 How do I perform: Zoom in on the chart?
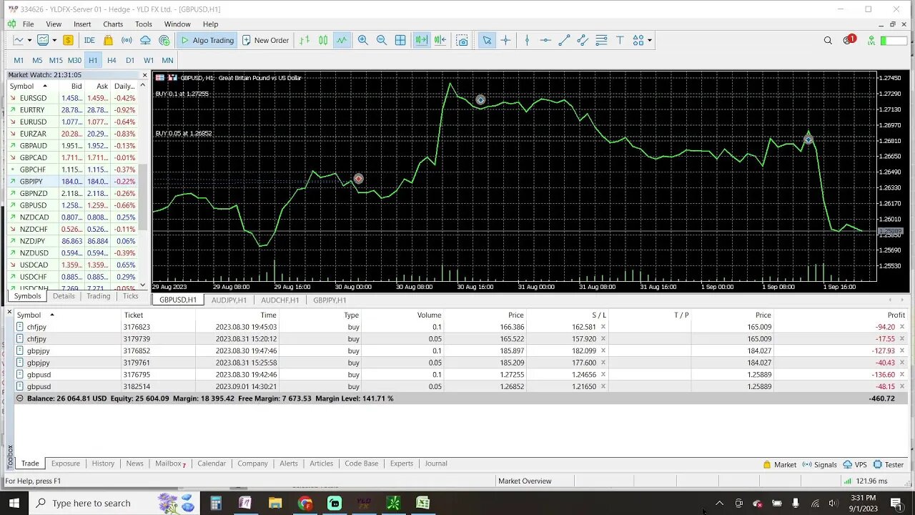[x=363, y=40]
